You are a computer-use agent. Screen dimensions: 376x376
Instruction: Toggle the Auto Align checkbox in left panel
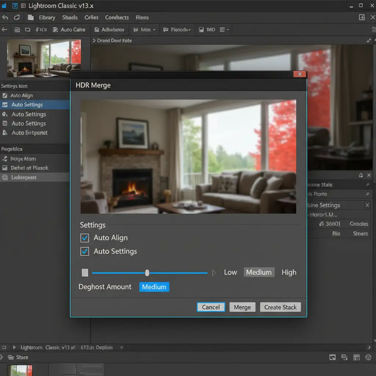(5, 95)
